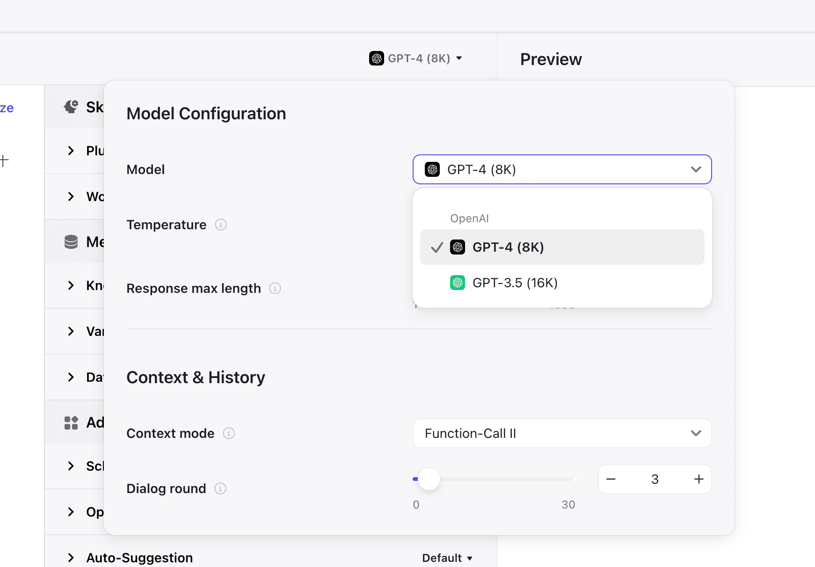
Task: Select GPT-4 (8K) from the model list
Action: point(562,247)
